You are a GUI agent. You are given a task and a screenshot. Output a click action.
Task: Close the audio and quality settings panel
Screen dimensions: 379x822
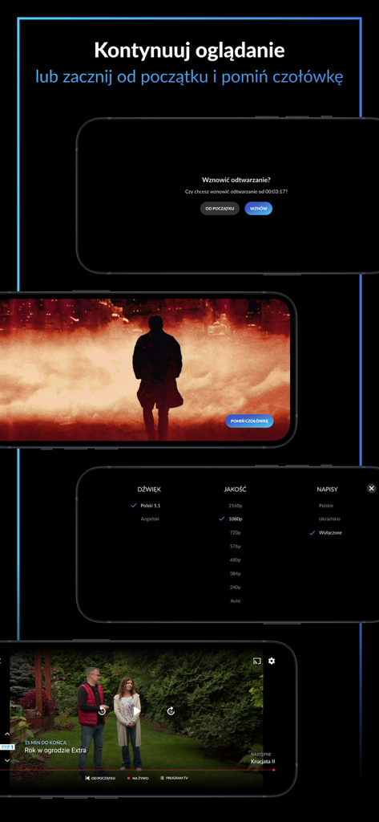click(x=372, y=488)
